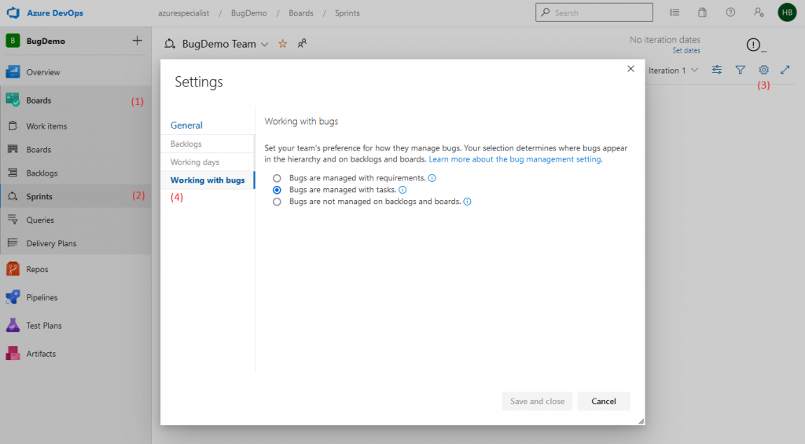Open the Boards sub-item with kanban icon
This screenshot has width=805, height=444.
pos(13,150)
